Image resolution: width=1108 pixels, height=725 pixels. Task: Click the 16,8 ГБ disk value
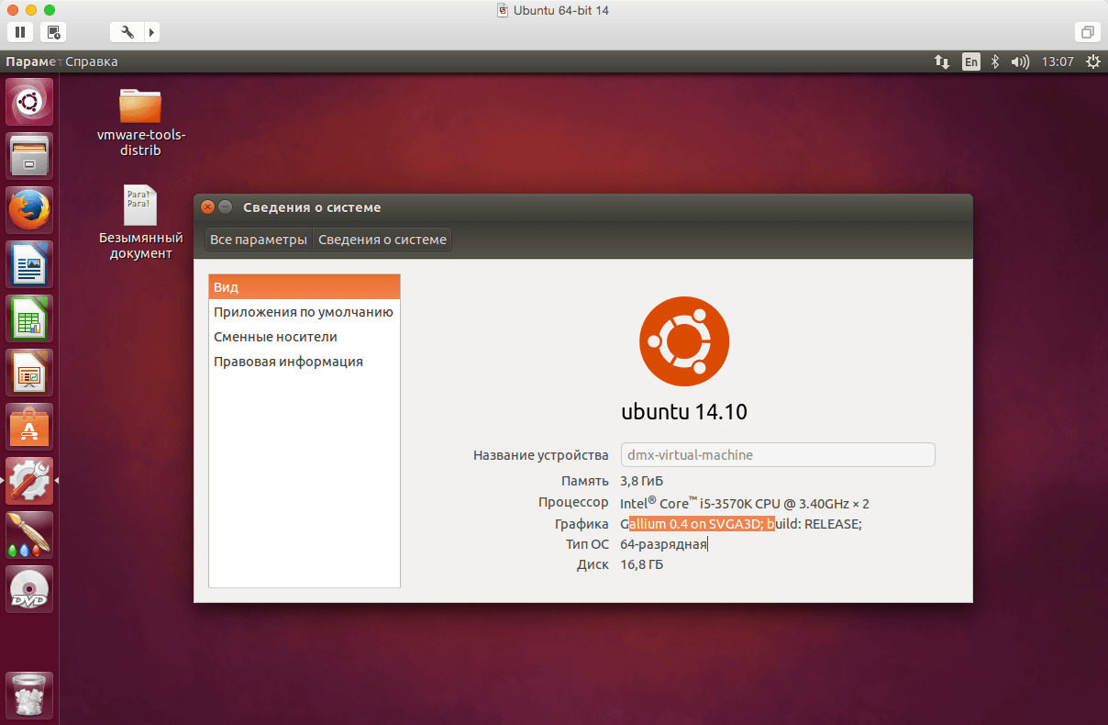click(641, 564)
